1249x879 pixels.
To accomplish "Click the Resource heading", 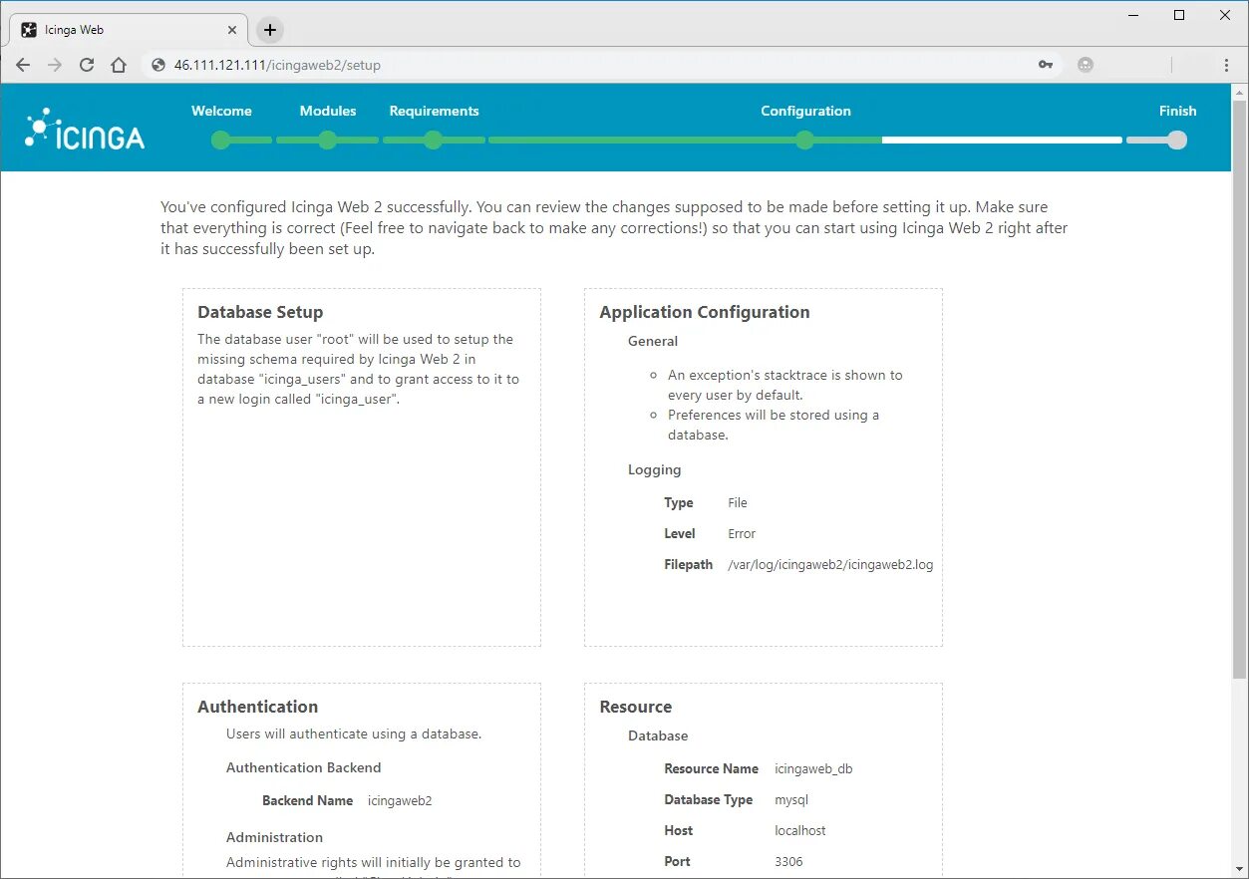I will (x=636, y=707).
